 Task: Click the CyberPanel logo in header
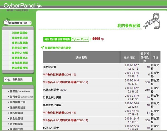point(23,6)
